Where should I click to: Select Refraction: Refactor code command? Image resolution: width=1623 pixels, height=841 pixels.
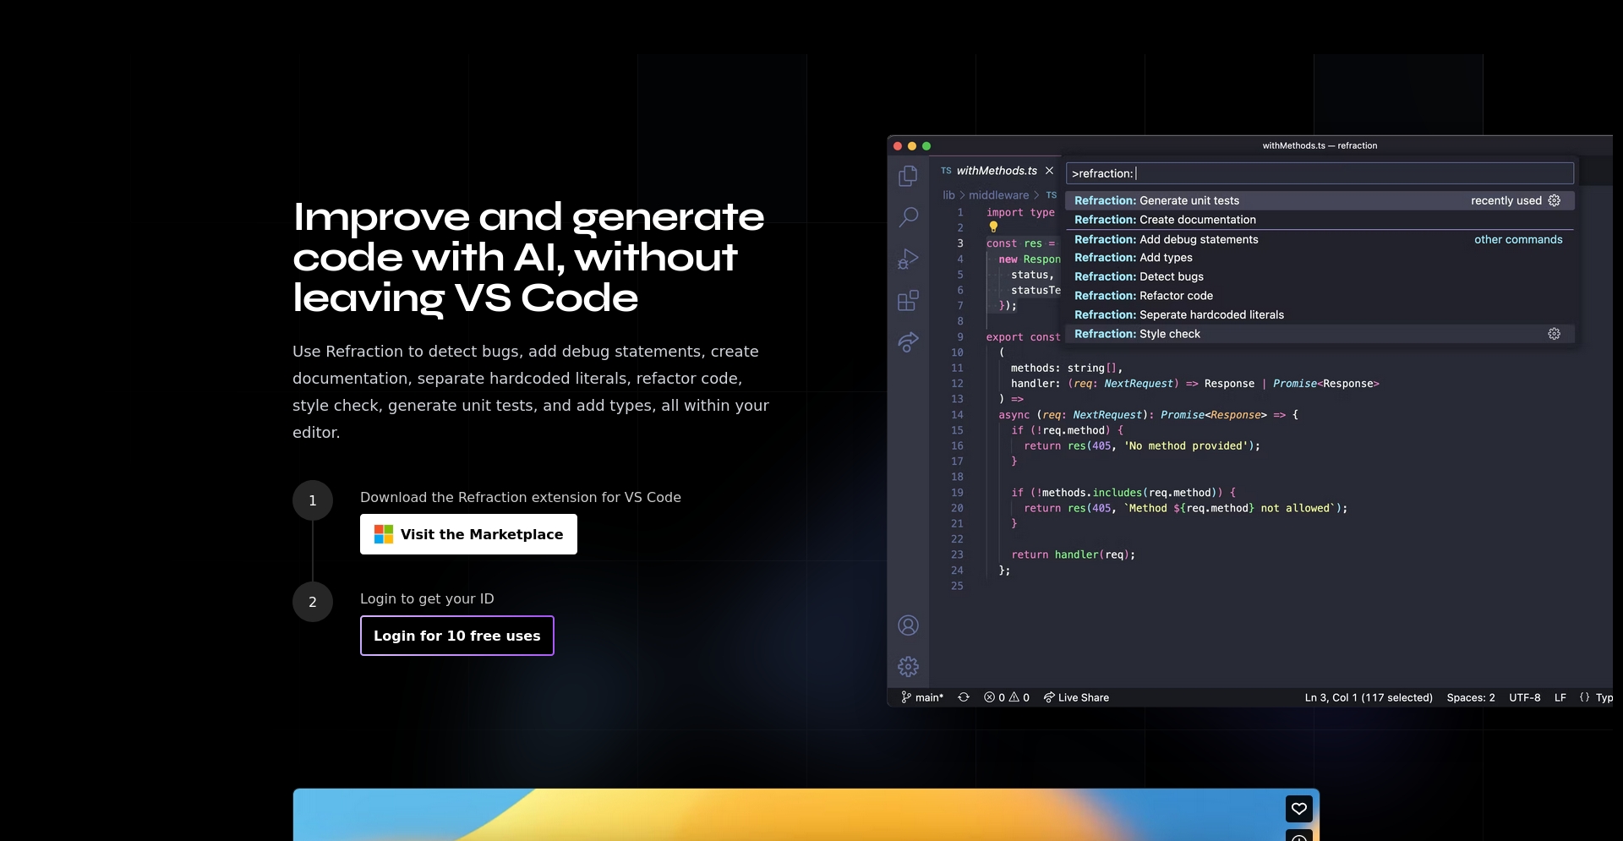click(1319, 296)
